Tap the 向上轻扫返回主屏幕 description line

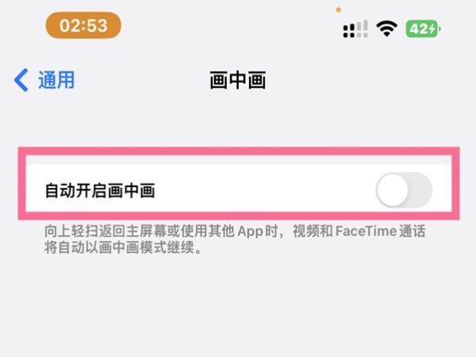(x=235, y=232)
